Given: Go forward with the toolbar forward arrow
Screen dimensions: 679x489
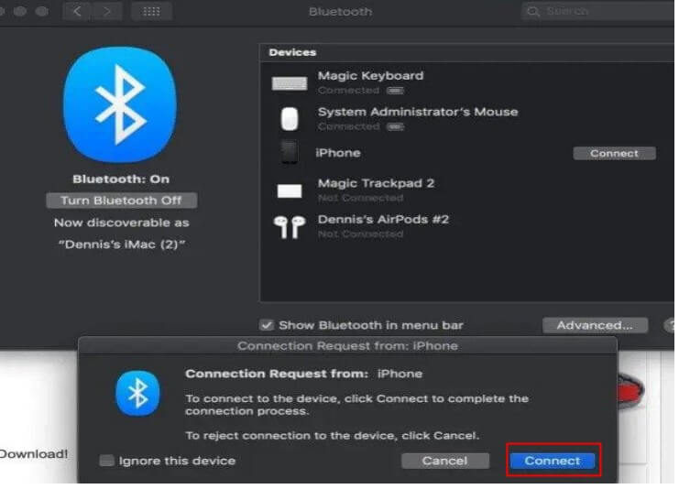Looking at the screenshot, I should [106, 11].
